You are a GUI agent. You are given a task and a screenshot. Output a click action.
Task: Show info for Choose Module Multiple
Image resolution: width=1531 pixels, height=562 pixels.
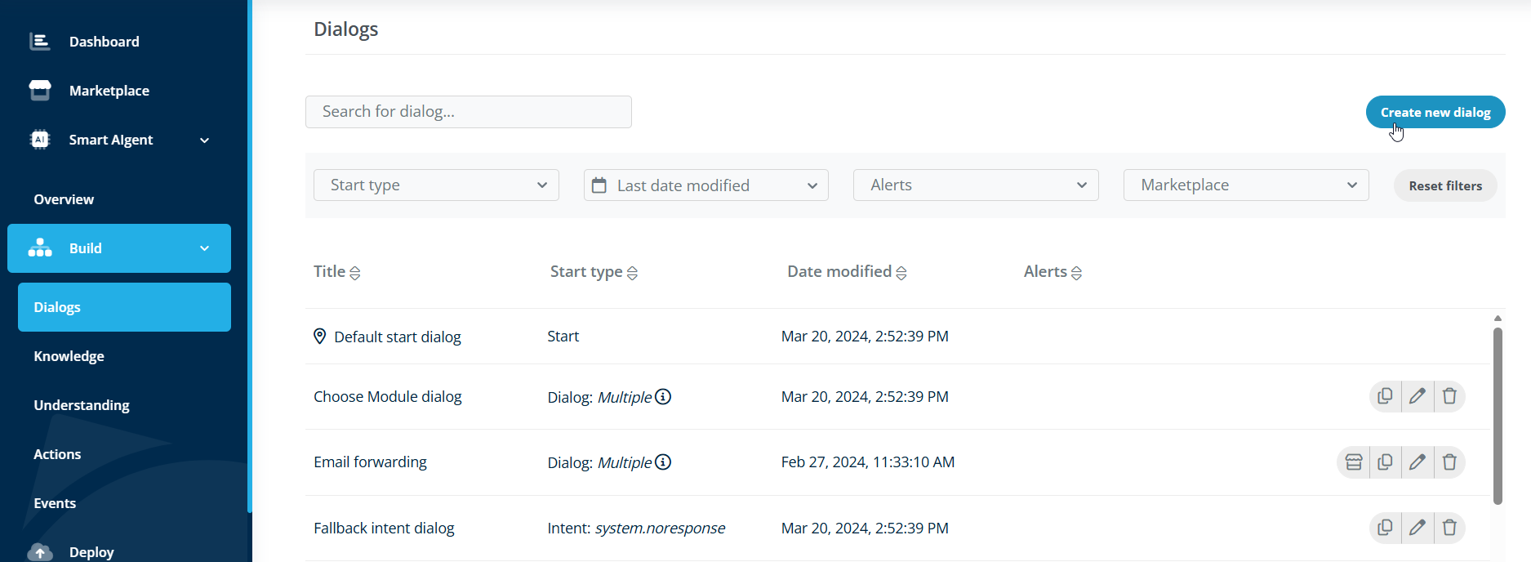(x=663, y=397)
